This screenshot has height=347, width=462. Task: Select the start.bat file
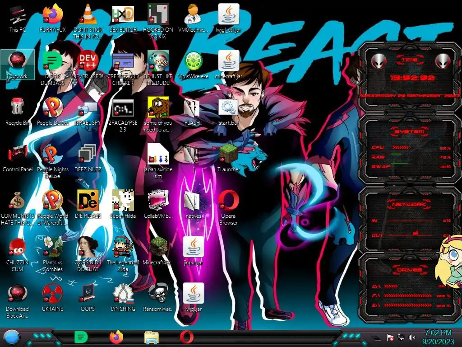click(x=229, y=111)
